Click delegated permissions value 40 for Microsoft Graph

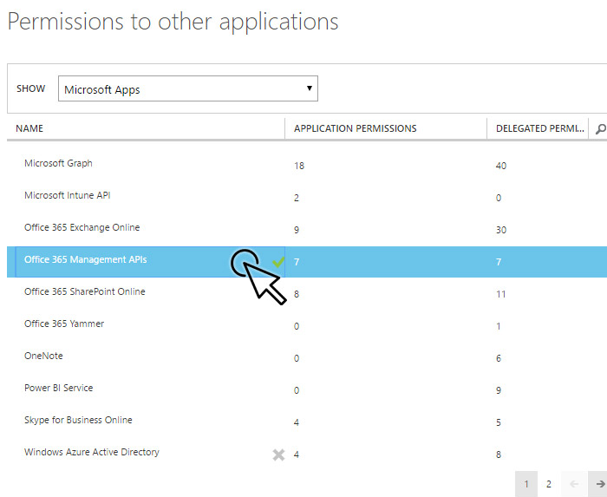(x=501, y=166)
